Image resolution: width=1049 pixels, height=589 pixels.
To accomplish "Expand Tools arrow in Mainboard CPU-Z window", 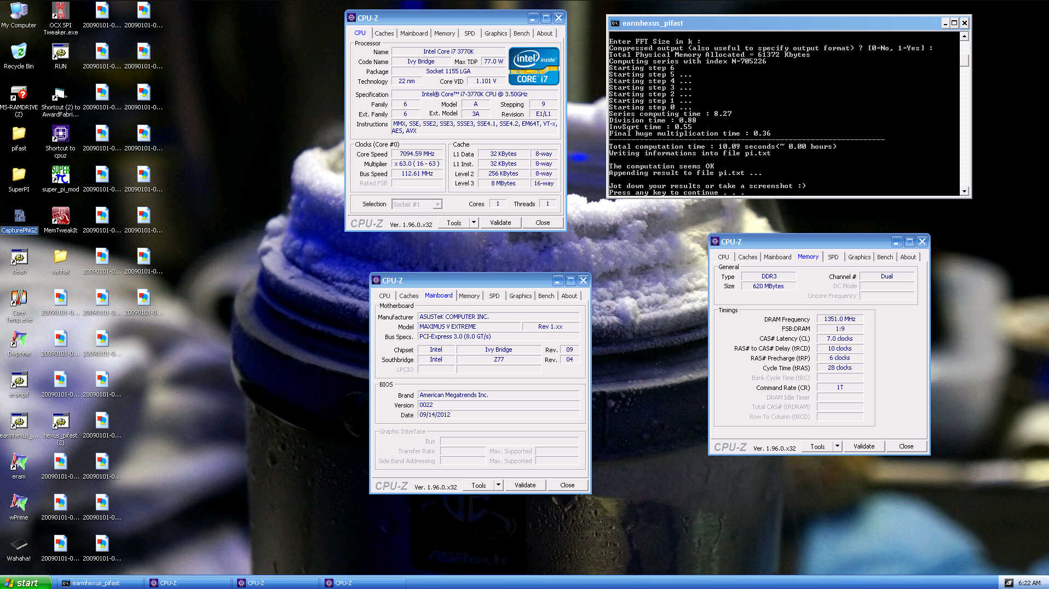I will click(x=498, y=485).
